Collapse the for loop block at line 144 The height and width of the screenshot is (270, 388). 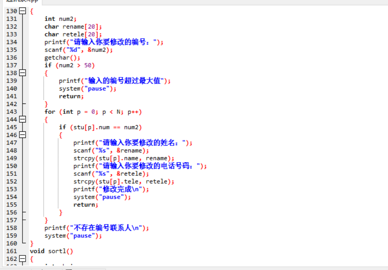point(22,119)
